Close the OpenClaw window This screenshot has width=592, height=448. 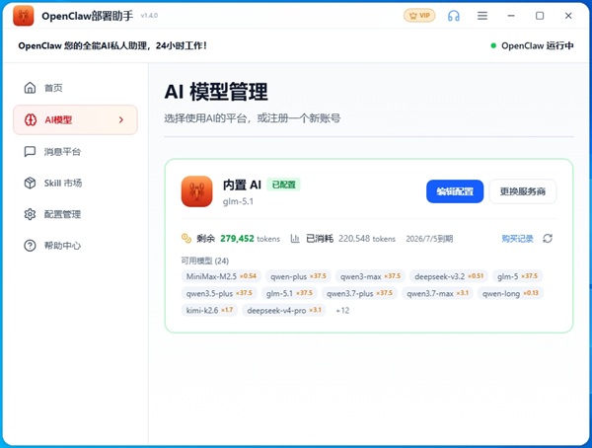568,16
